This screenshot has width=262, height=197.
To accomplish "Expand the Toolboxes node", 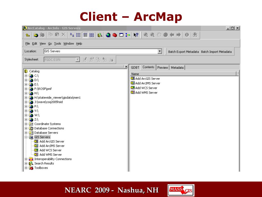I will [26, 168].
